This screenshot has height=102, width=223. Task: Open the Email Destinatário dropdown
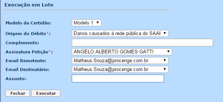pos(120,69)
